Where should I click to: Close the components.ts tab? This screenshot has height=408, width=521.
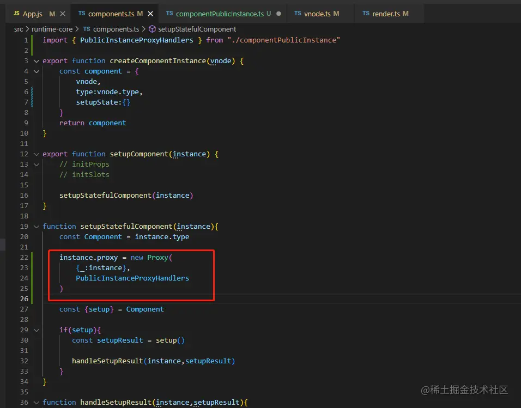150,14
